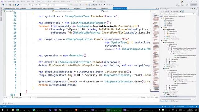The height and width of the screenshot is (112, 199).
Task: Open Solution Explorer window options dropdown
Action: coord(191,9)
